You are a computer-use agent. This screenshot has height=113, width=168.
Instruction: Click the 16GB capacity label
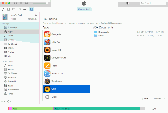click(13, 19)
